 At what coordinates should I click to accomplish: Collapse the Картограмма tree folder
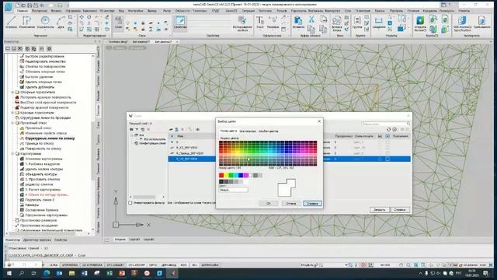pos(12,154)
